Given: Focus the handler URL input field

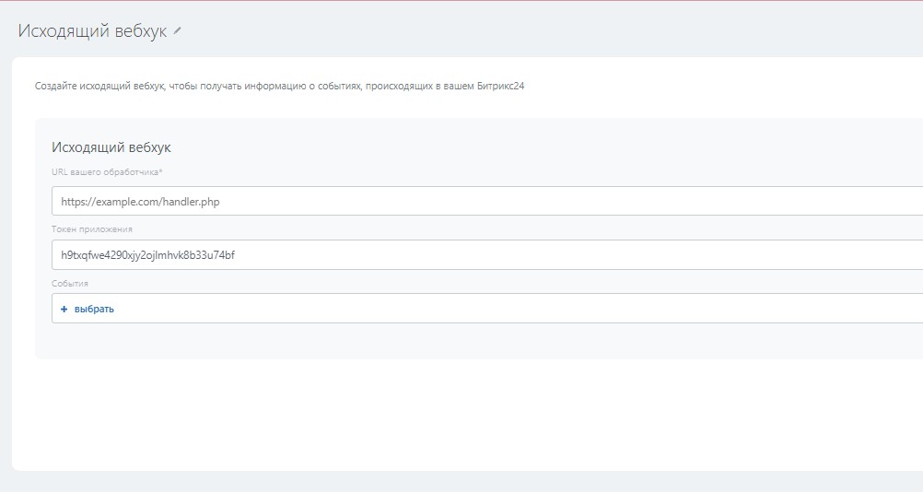Looking at the screenshot, I should [x=487, y=201].
